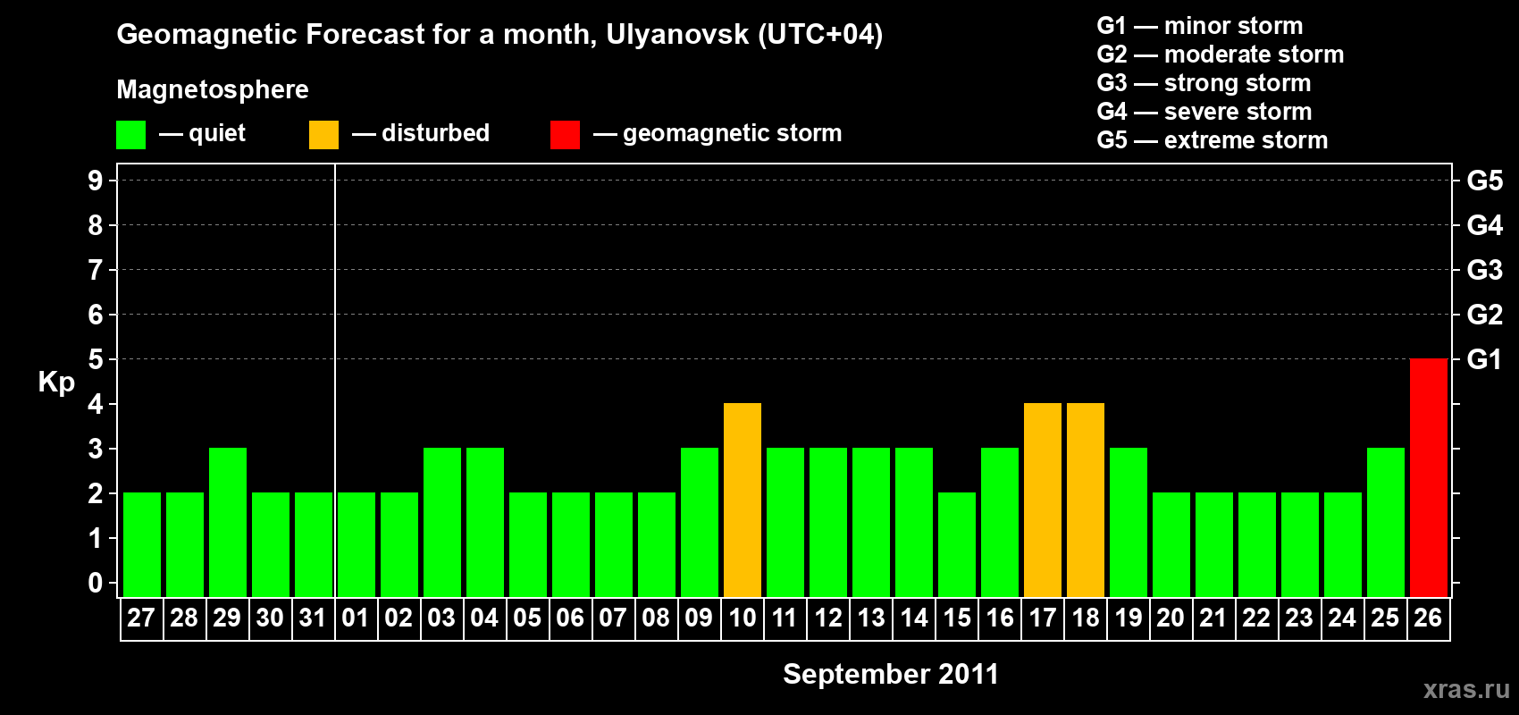Select date cell 27 on the axis
1519x715 pixels.
[141, 618]
